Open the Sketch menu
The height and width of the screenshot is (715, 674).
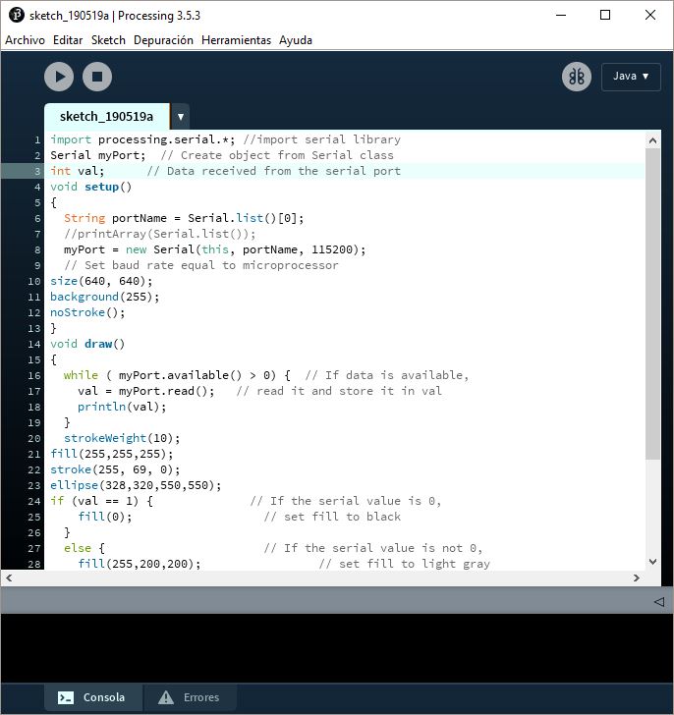pyautogui.click(x=108, y=40)
